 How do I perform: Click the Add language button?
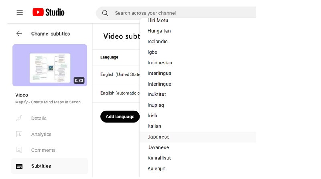[x=120, y=117]
